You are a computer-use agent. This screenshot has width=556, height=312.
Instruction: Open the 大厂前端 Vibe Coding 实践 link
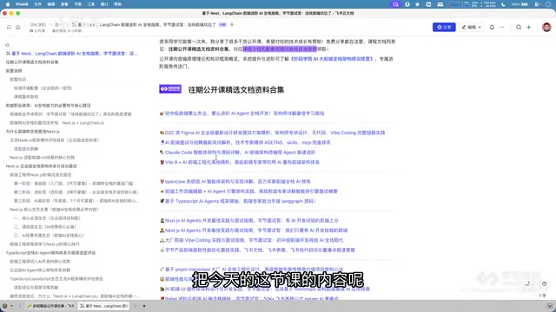click(x=254, y=240)
